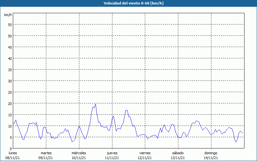The width and height of the screenshot is (257, 161).
Task: Click the 'lunes' day label
Action: coord(13,153)
